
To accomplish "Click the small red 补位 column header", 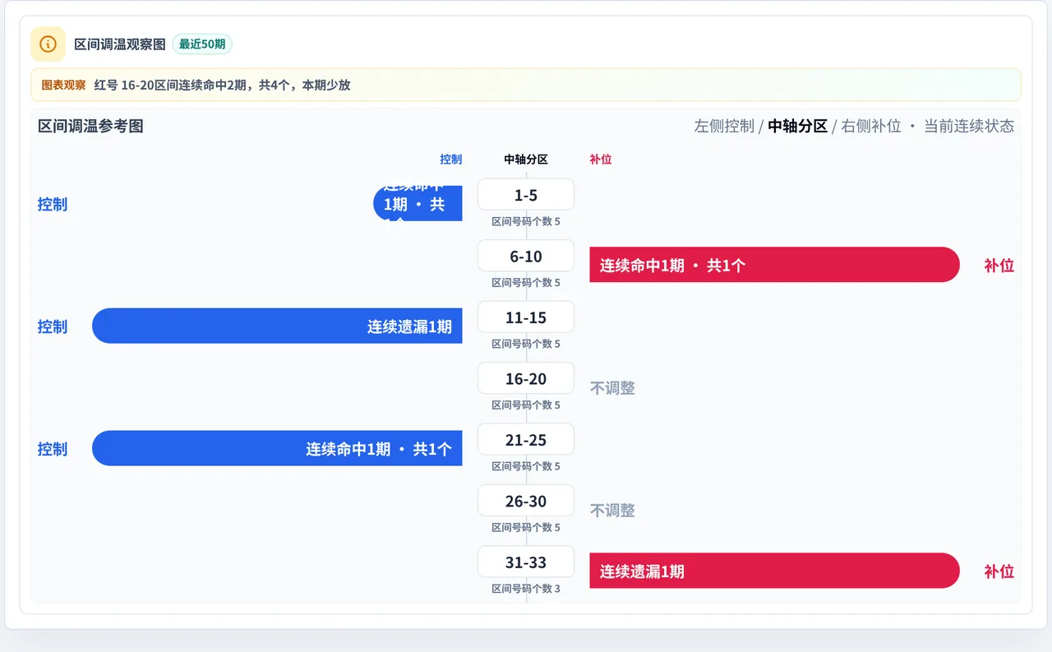I will pos(601,160).
